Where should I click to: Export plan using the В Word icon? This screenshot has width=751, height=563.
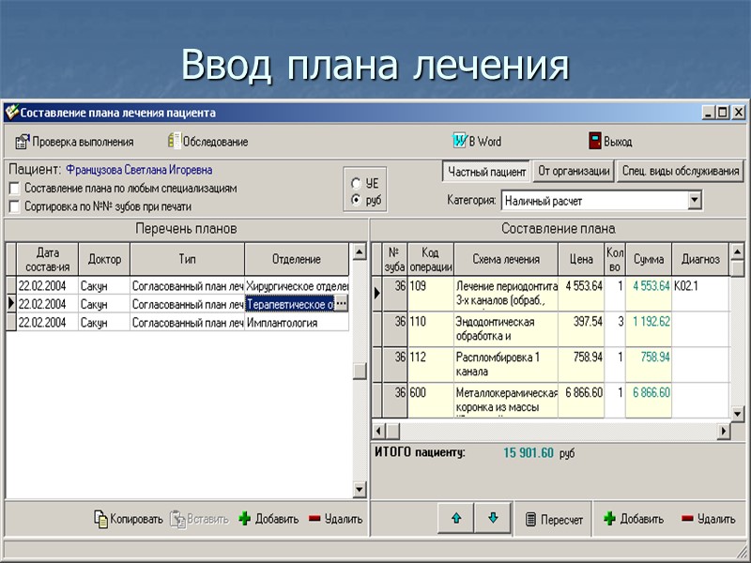[460, 141]
